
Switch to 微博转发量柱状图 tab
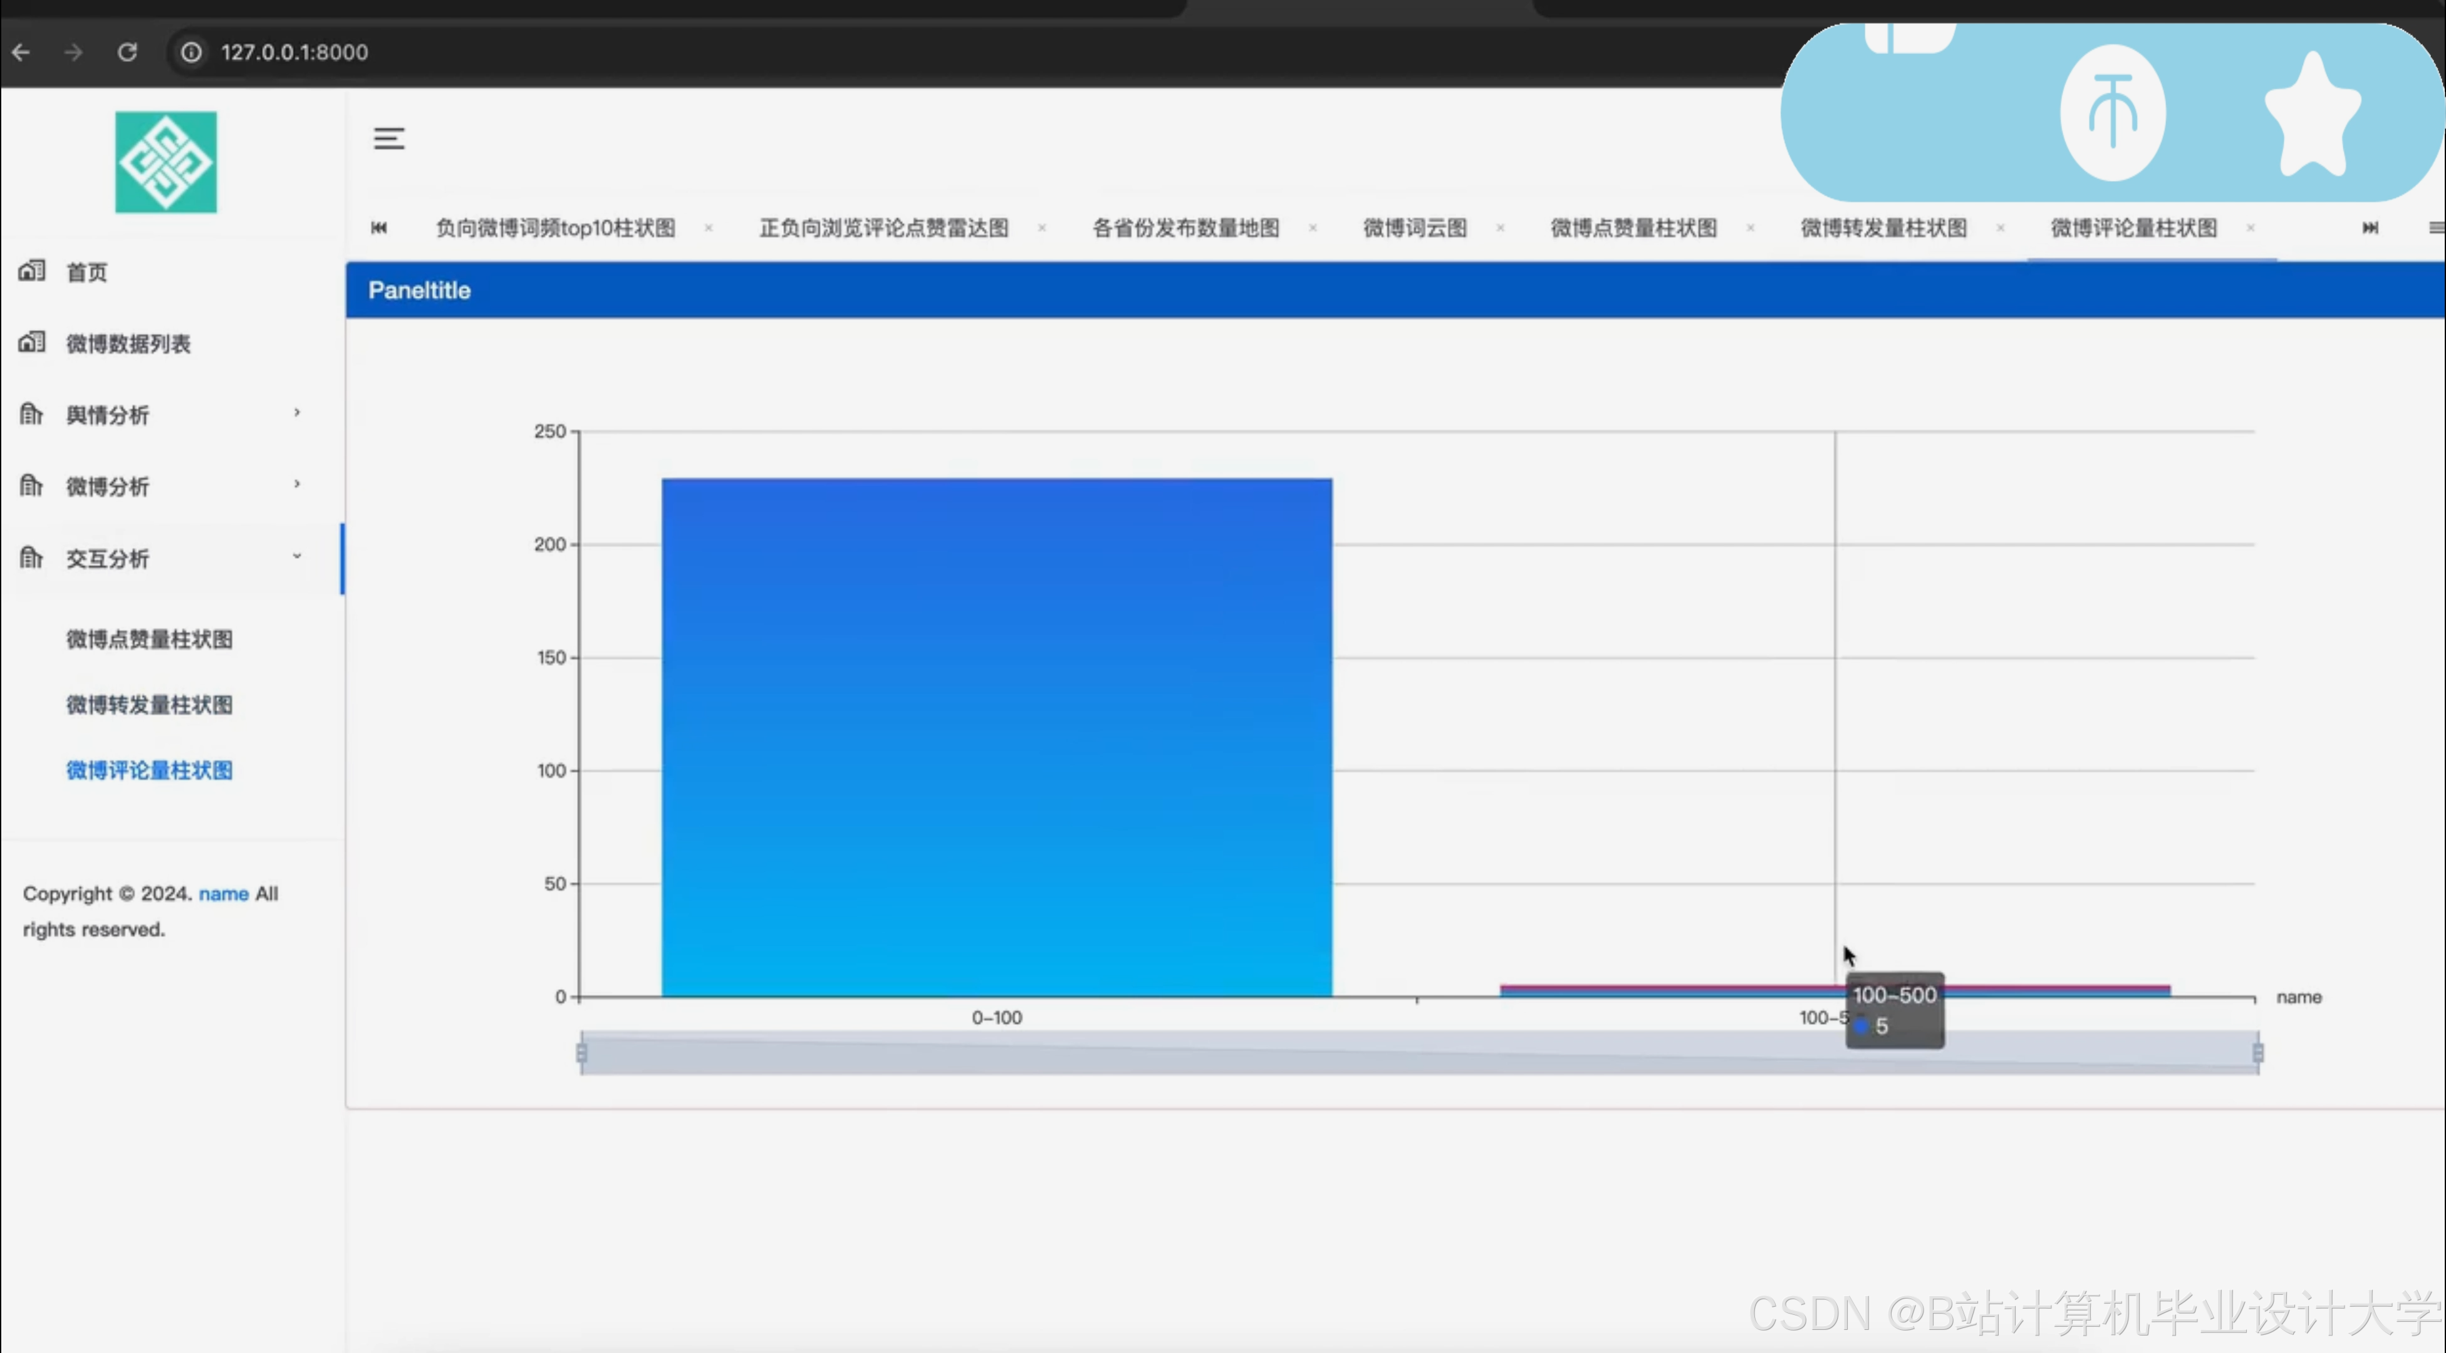click(x=1884, y=228)
